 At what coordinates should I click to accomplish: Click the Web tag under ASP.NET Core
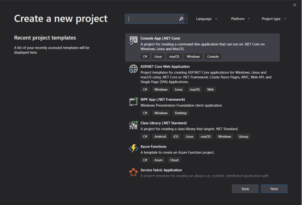click(210, 89)
